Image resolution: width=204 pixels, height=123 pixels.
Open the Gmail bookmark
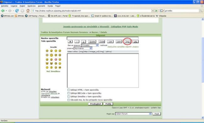[x=102, y=16]
